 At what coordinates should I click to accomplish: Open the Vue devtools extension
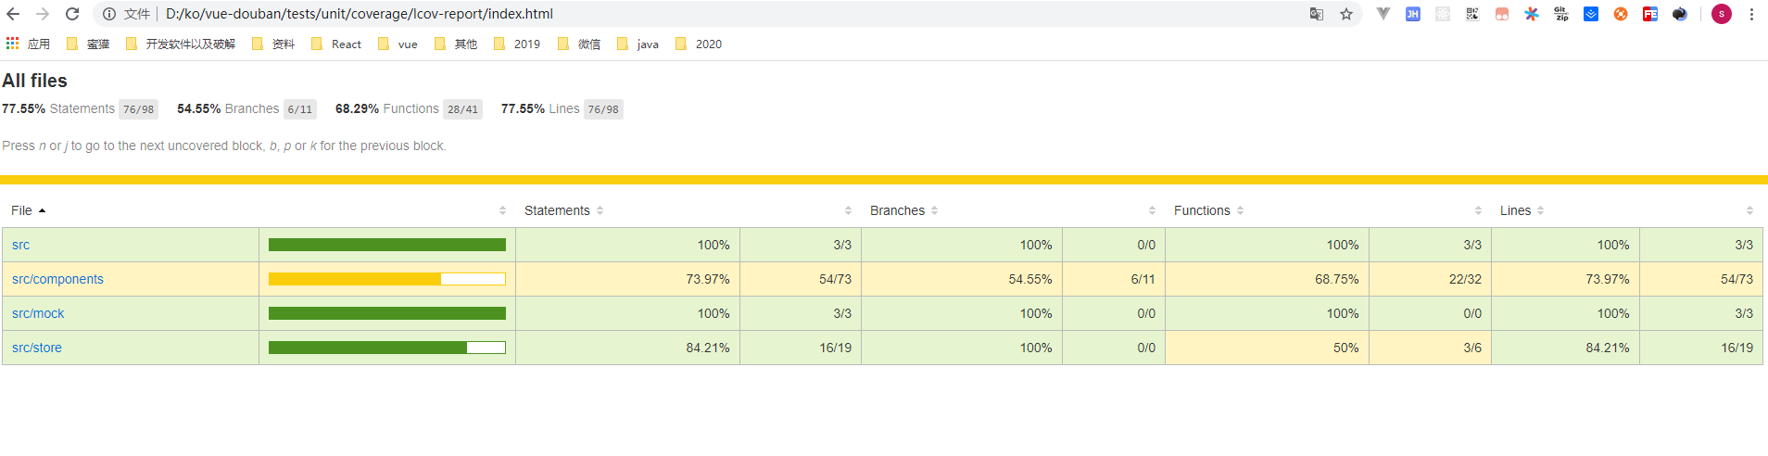point(1383,14)
